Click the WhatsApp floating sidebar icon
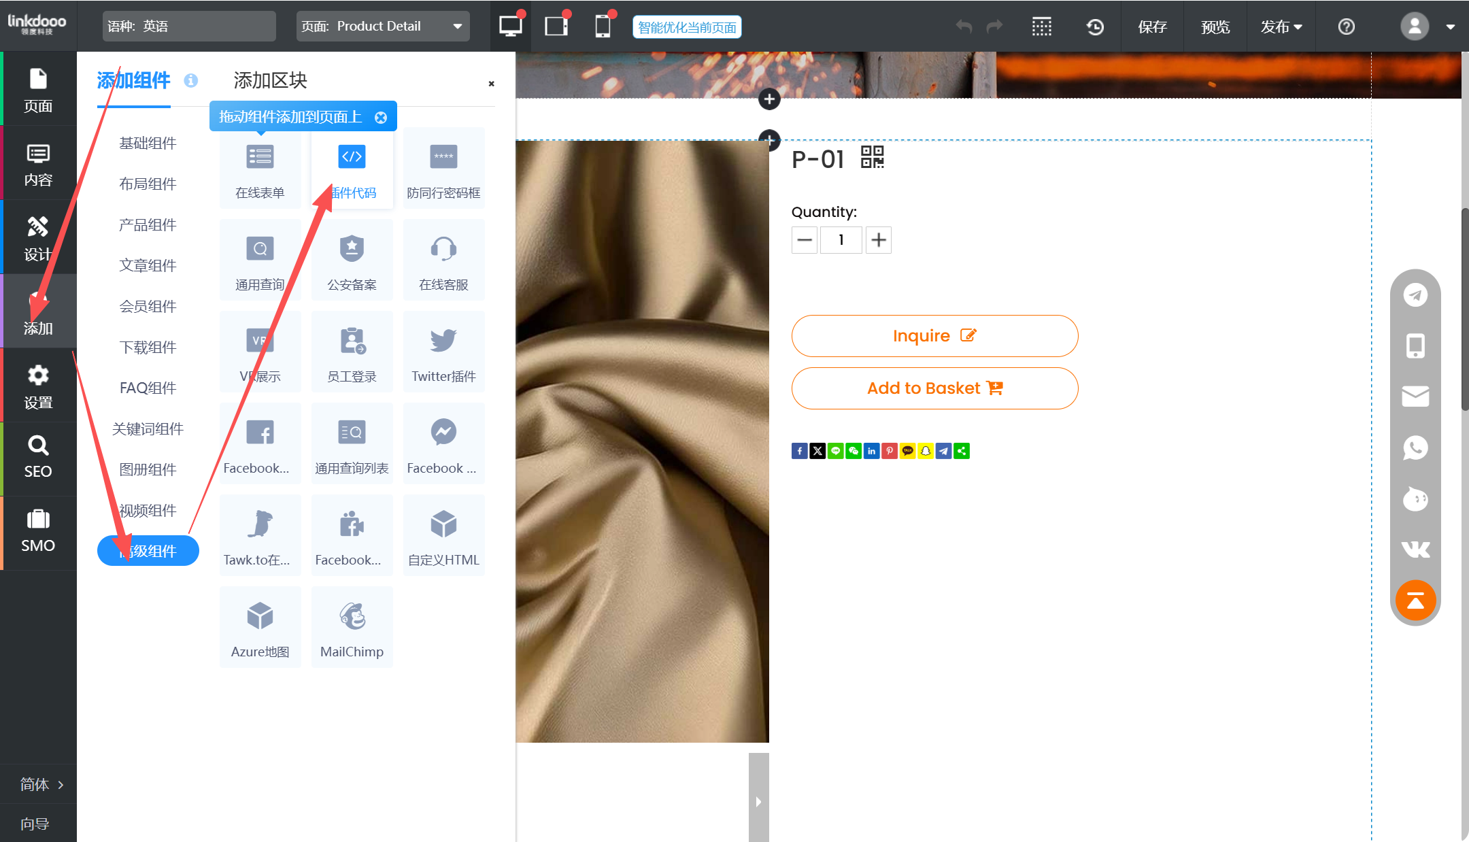The height and width of the screenshot is (842, 1469). [1415, 448]
